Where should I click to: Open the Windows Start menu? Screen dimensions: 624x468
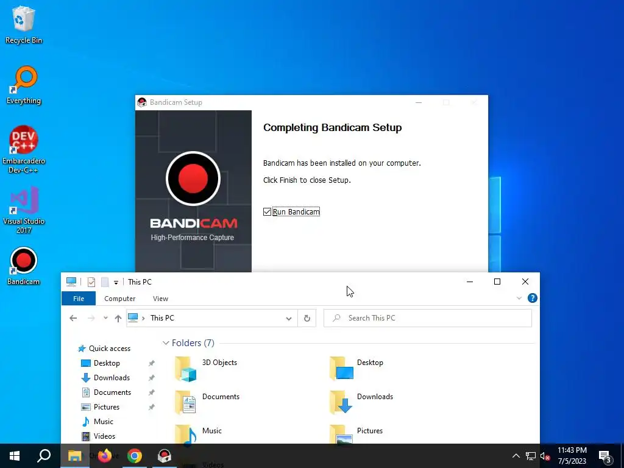(x=15, y=456)
